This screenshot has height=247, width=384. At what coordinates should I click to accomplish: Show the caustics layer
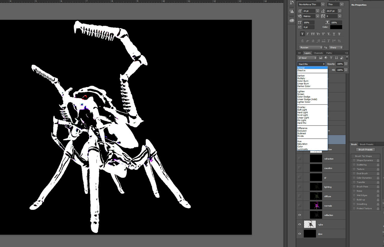299,168
